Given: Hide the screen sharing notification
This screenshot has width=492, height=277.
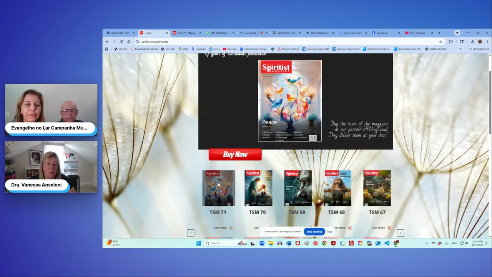Looking at the screenshot, I should coord(330,232).
